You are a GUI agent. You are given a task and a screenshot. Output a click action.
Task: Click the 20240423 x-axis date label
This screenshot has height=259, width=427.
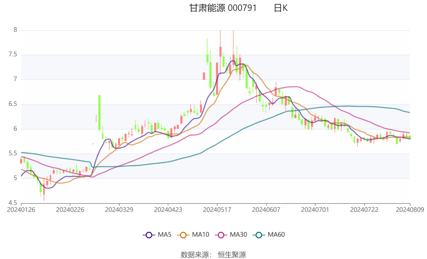pyautogui.click(x=168, y=210)
